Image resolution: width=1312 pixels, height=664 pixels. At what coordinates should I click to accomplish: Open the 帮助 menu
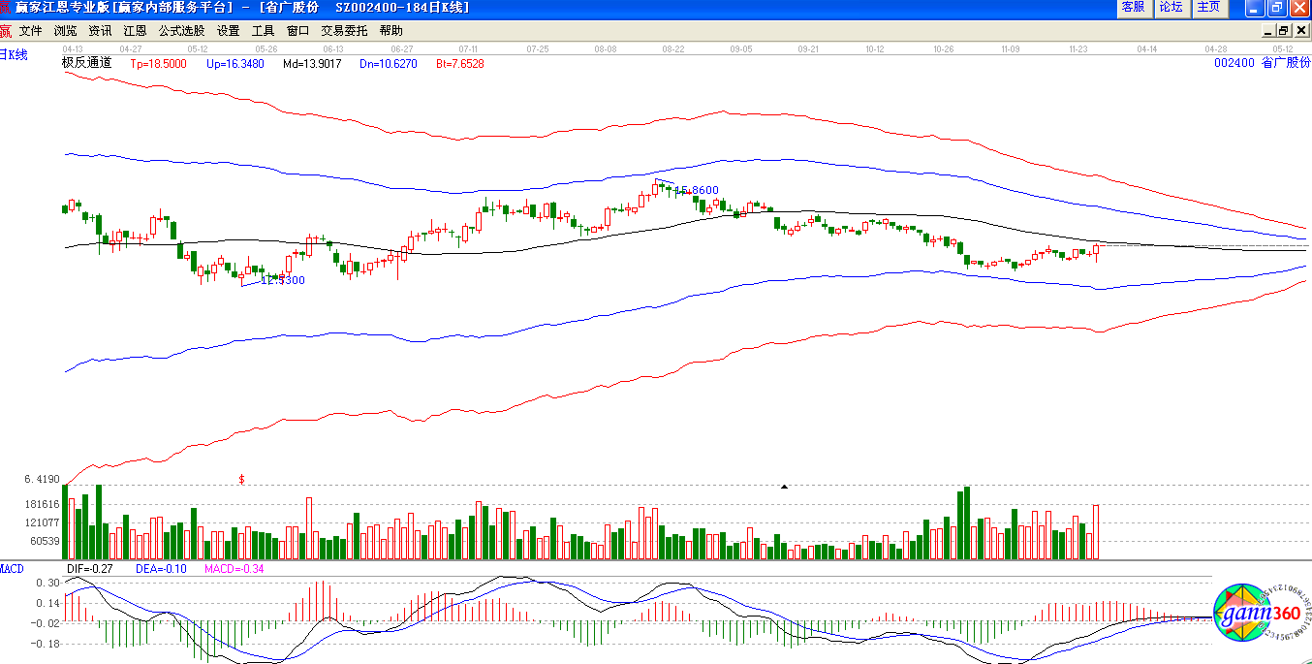coord(391,31)
